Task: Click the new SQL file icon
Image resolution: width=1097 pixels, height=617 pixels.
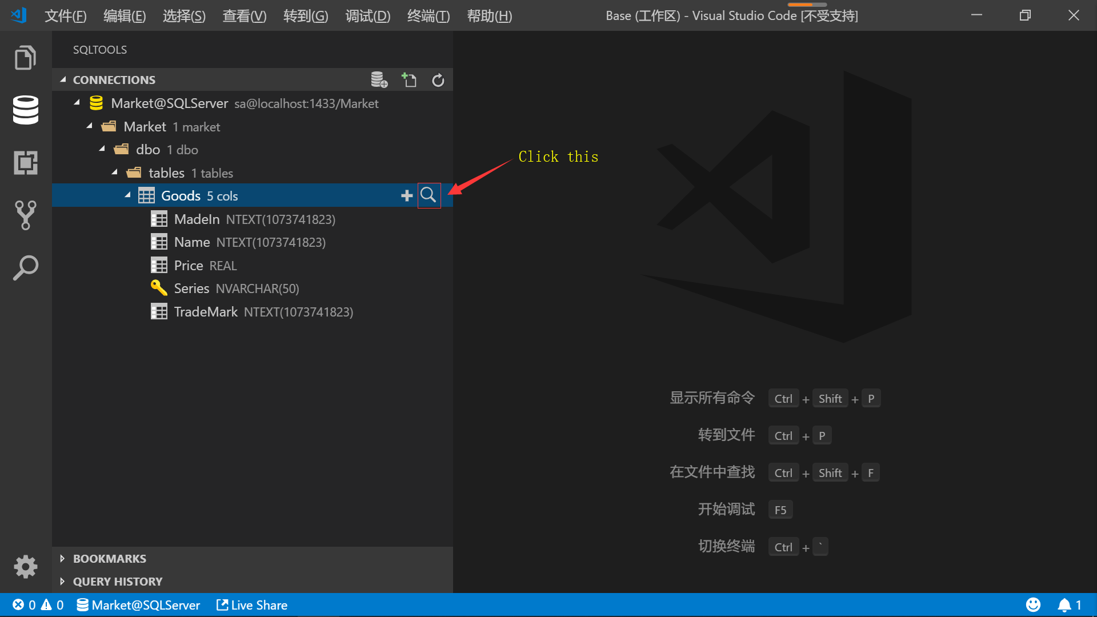Action: click(409, 80)
